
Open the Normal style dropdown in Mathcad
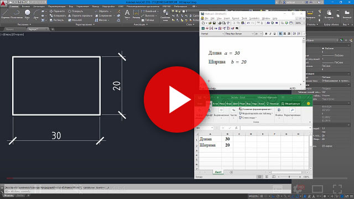(x=212, y=34)
